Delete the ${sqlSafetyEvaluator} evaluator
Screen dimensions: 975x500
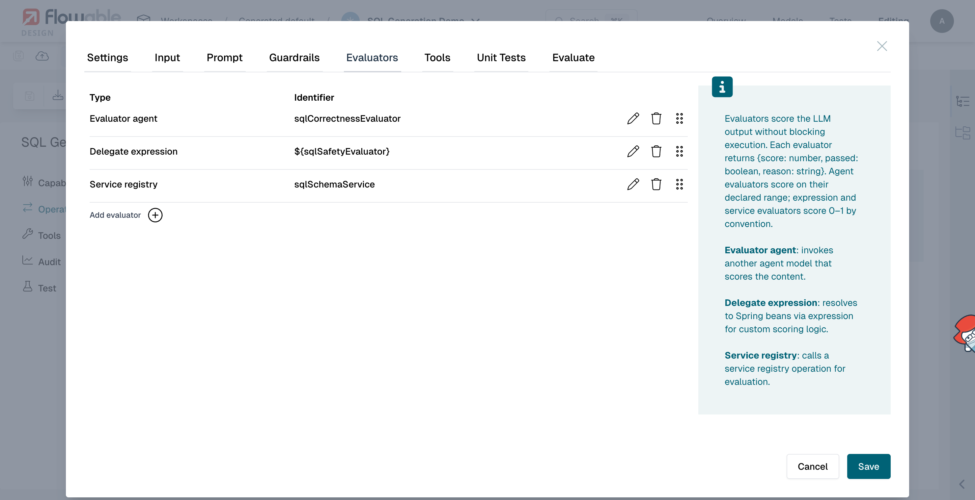[x=656, y=152]
